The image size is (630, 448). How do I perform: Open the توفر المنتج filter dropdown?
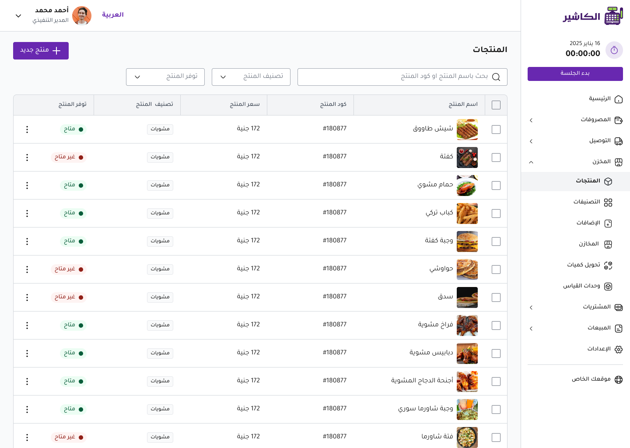click(x=165, y=77)
